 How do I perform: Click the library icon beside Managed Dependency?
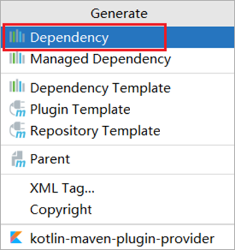click(17, 57)
